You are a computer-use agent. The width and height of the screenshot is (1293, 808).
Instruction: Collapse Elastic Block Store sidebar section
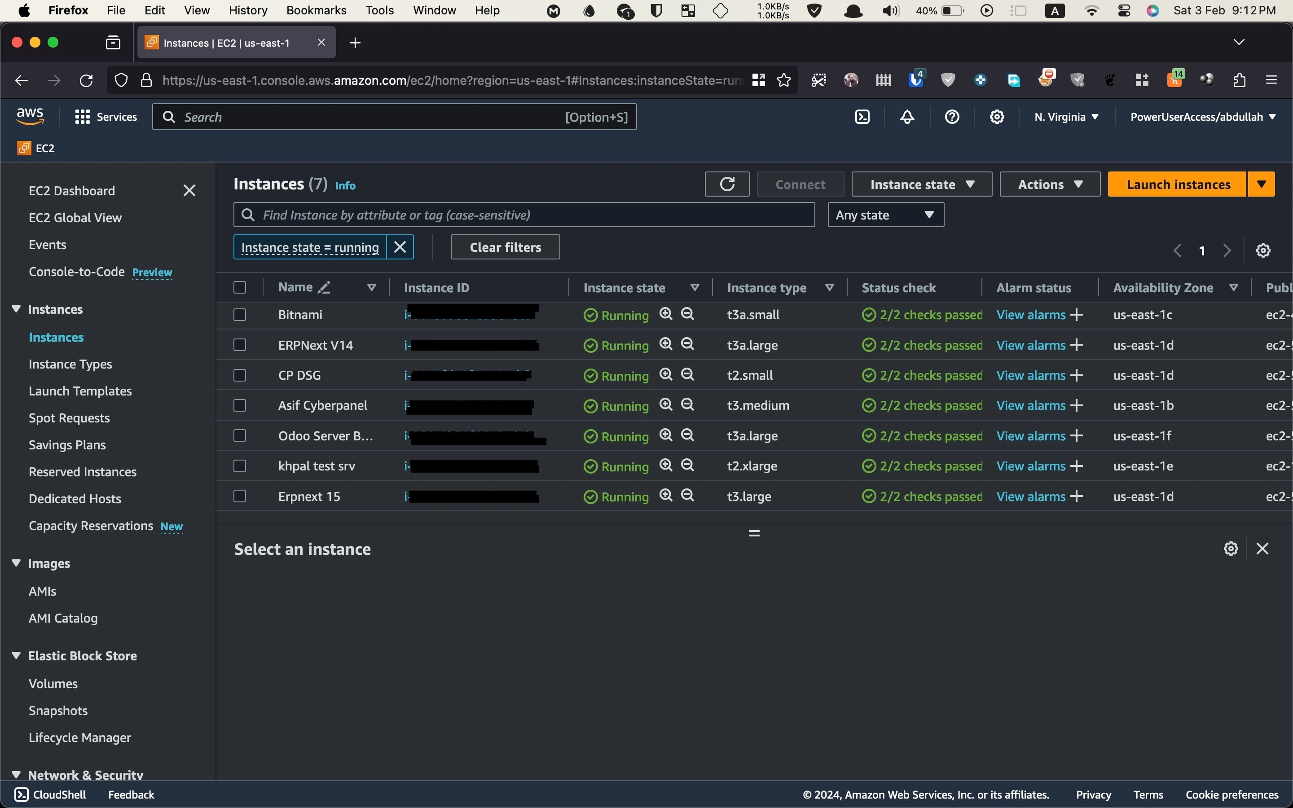pyautogui.click(x=16, y=655)
